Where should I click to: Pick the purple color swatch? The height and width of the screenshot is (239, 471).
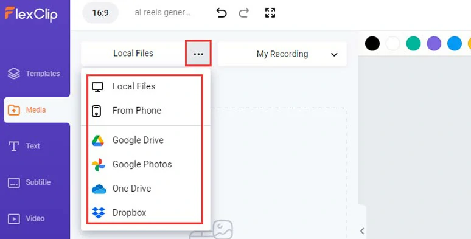click(434, 44)
